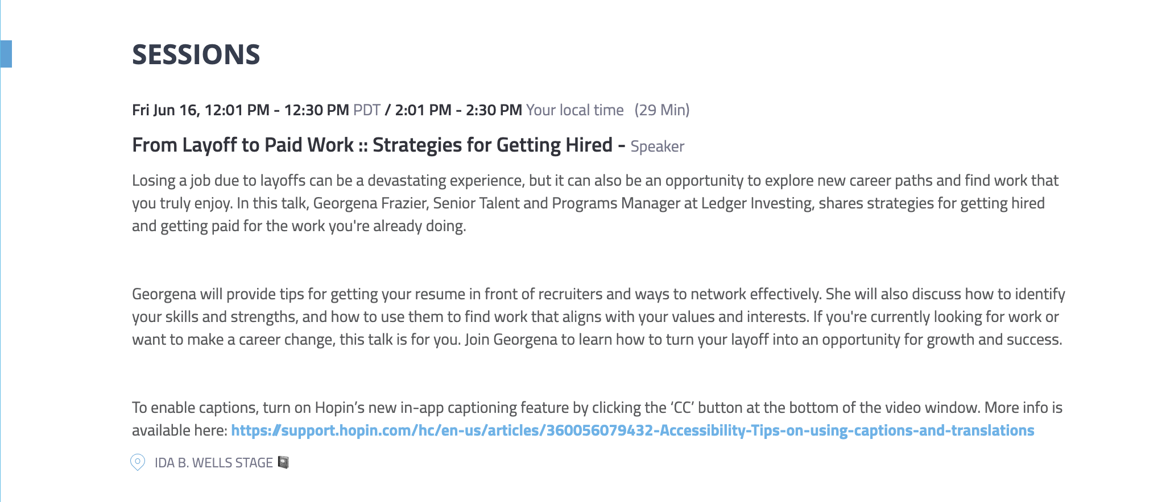Click the Your local time label
The width and height of the screenshot is (1166, 502).
574,110
